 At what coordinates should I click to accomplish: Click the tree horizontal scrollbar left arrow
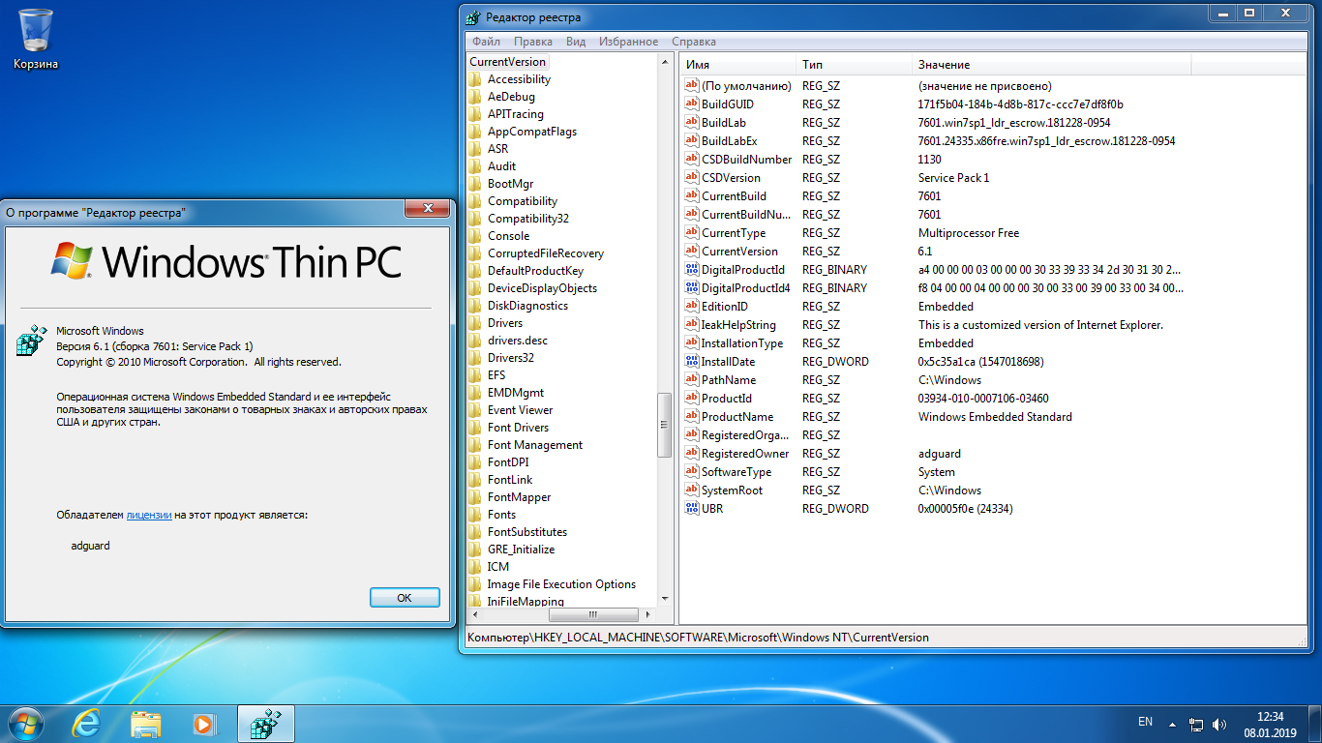tap(475, 615)
